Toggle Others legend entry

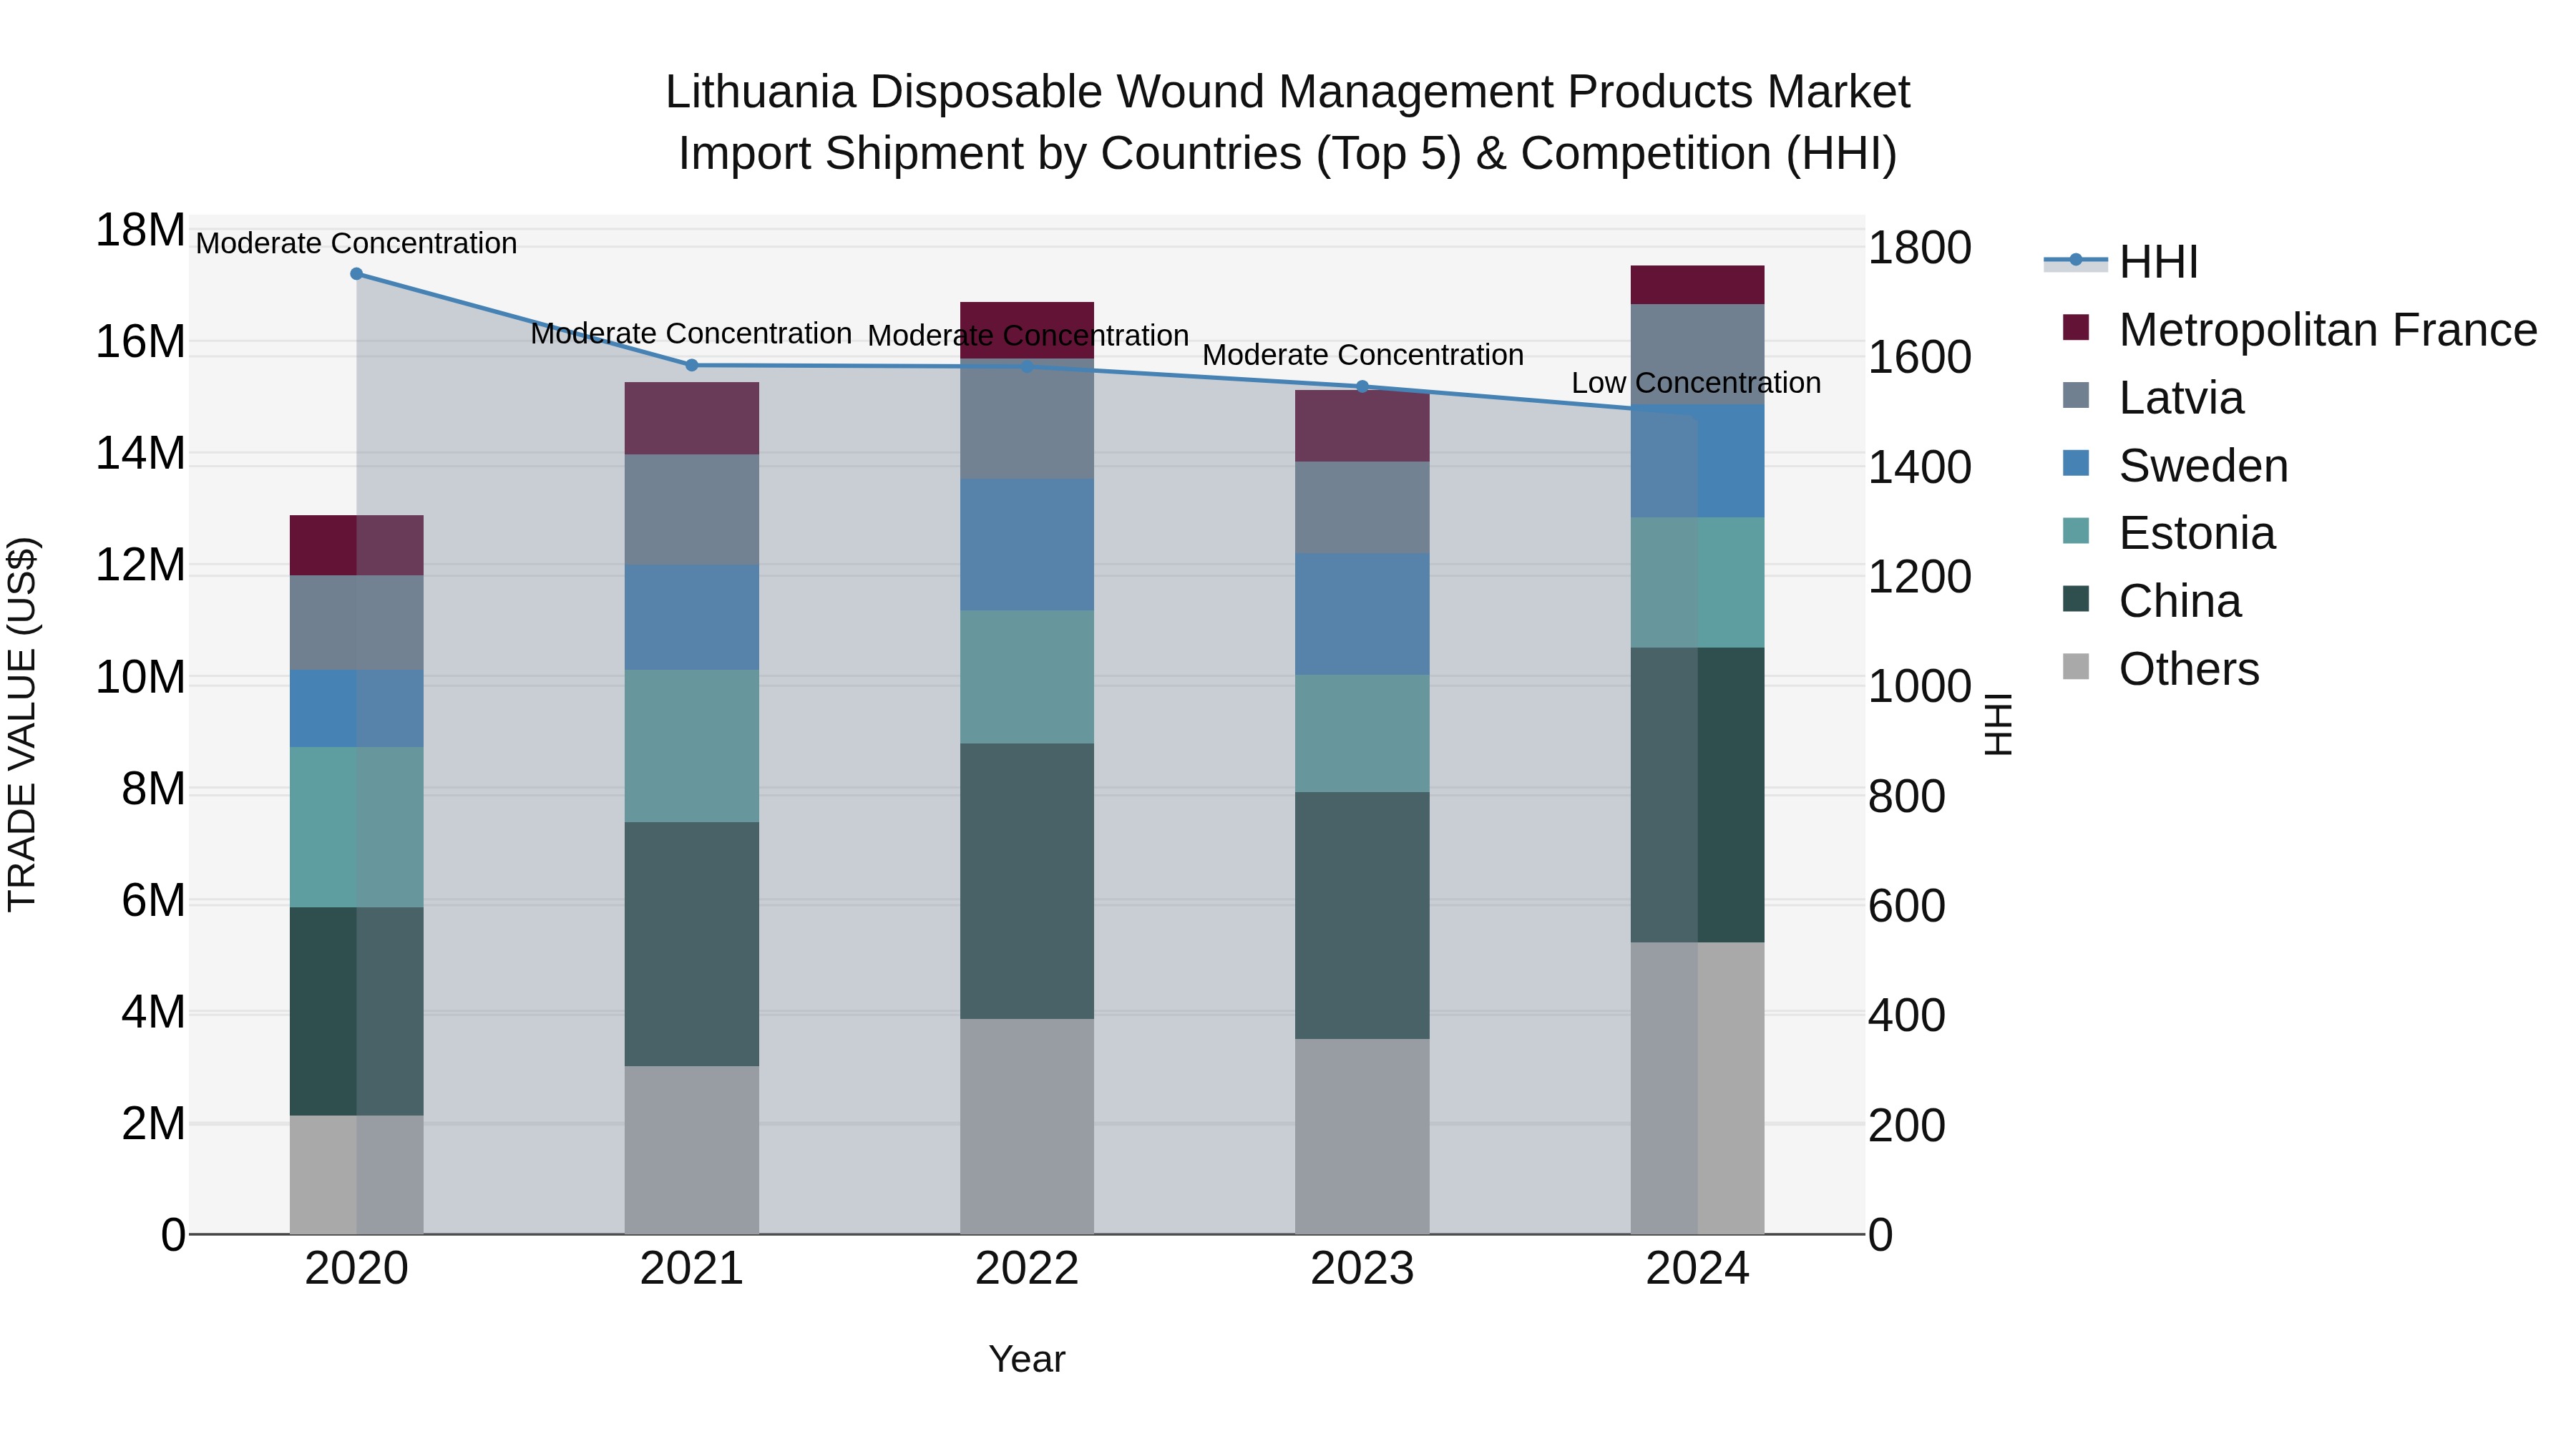click(2161, 669)
